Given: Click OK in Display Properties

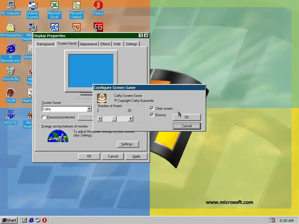Looking at the screenshot, I should coord(89,156).
